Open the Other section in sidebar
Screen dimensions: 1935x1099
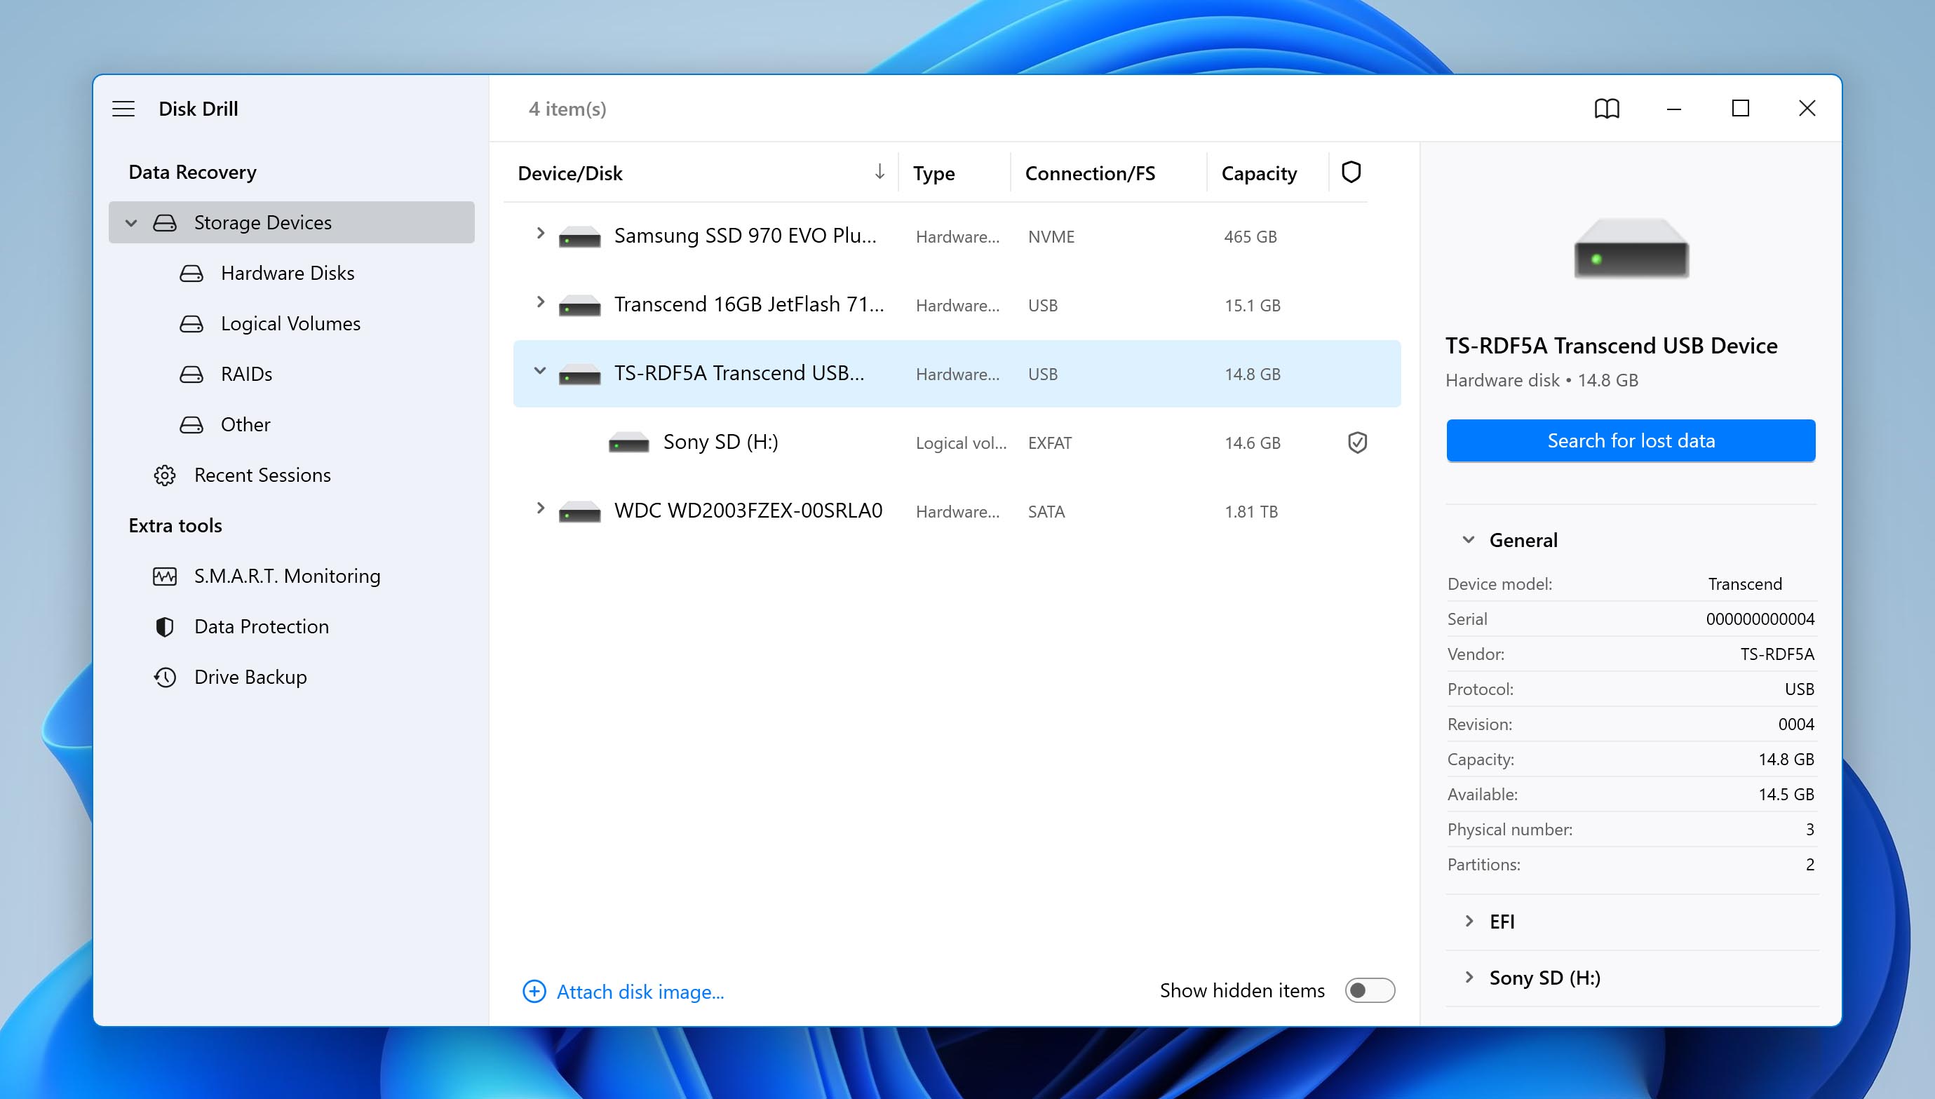point(245,424)
